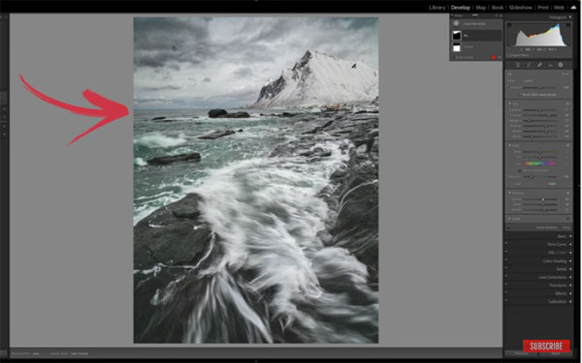Click the Create New Mask icon
582x363 pixels.
(457, 23)
